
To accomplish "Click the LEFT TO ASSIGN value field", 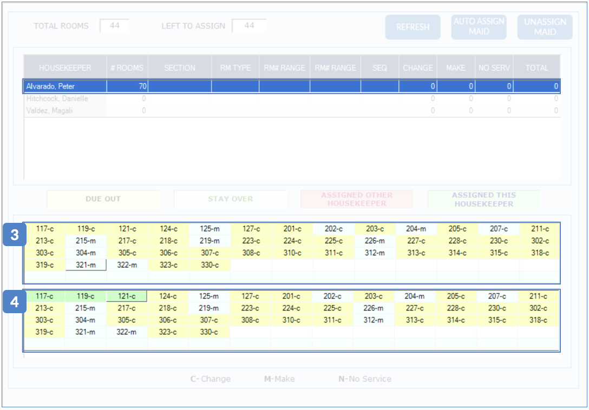I will click(x=248, y=26).
